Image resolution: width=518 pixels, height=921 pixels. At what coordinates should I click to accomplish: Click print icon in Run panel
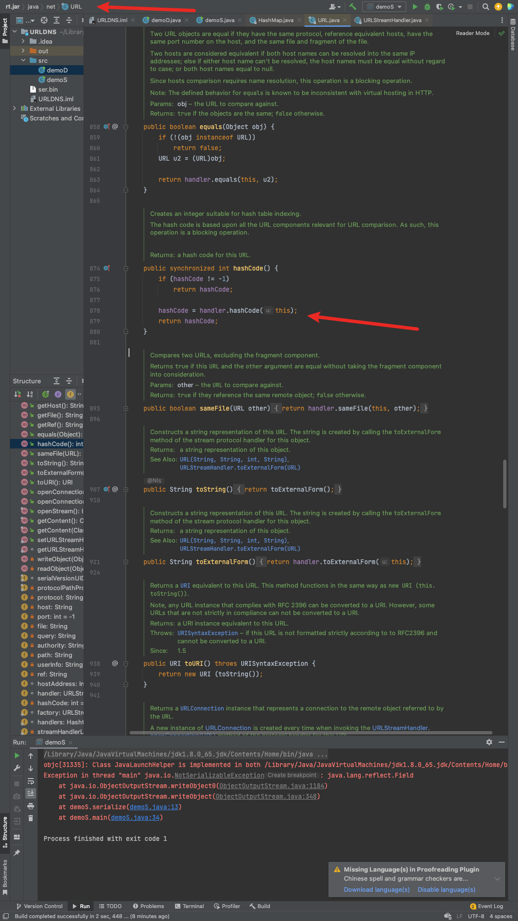[31, 806]
